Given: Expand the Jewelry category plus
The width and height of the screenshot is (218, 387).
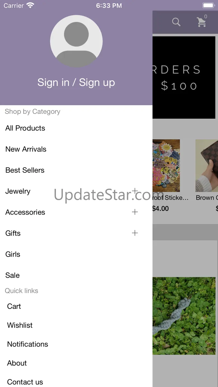Looking at the screenshot, I should (x=135, y=191).
